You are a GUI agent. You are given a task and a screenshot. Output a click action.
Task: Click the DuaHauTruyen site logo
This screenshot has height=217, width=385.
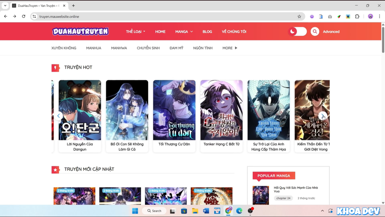80,31
